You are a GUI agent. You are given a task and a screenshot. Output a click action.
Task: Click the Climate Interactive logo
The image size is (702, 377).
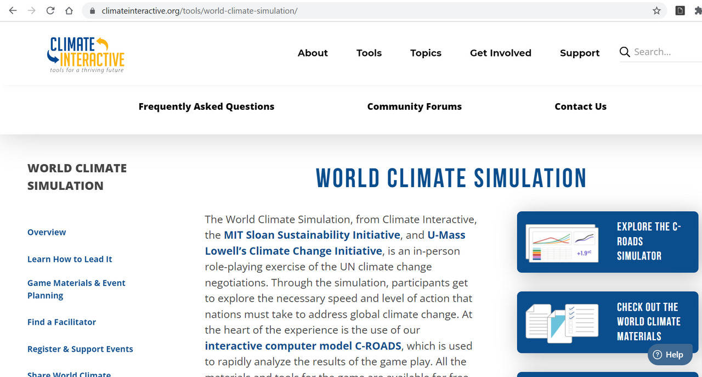tap(86, 53)
